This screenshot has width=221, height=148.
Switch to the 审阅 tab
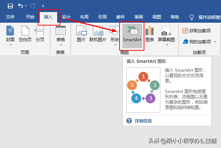(139, 17)
